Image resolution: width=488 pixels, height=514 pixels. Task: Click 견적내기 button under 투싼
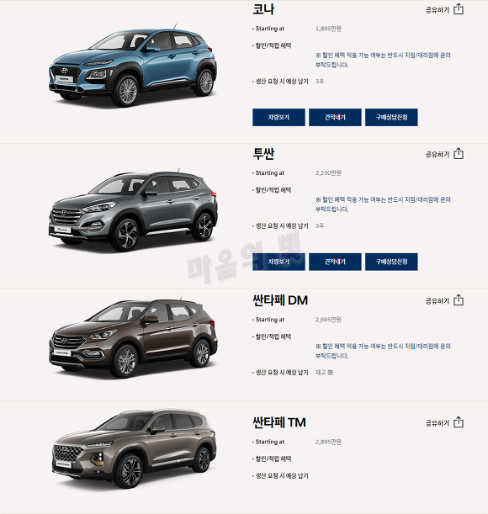(335, 262)
